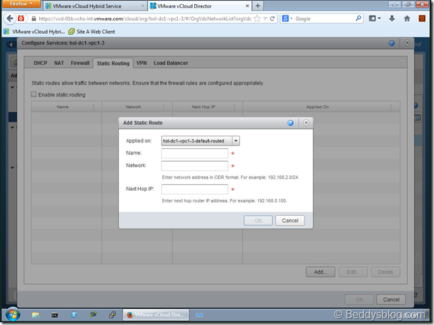Open Windows Start button
Viewport: 434px width, 325px height.
pos(12,315)
